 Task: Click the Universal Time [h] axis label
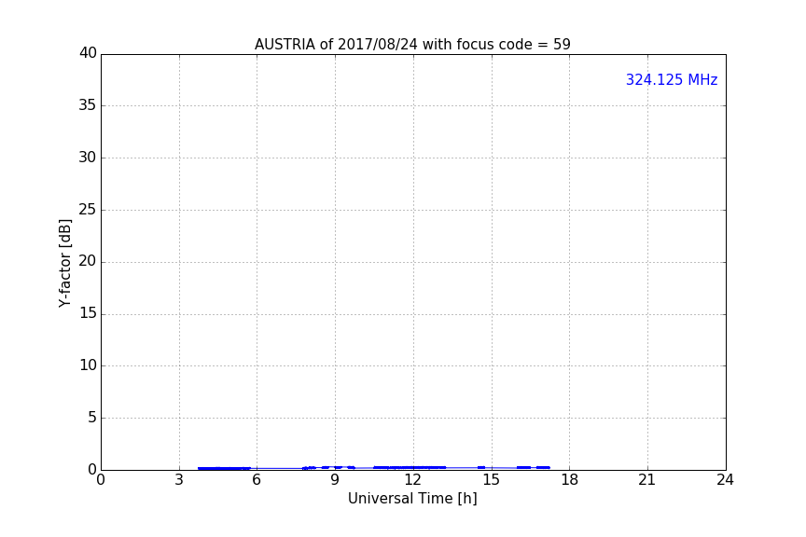click(x=412, y=499)
